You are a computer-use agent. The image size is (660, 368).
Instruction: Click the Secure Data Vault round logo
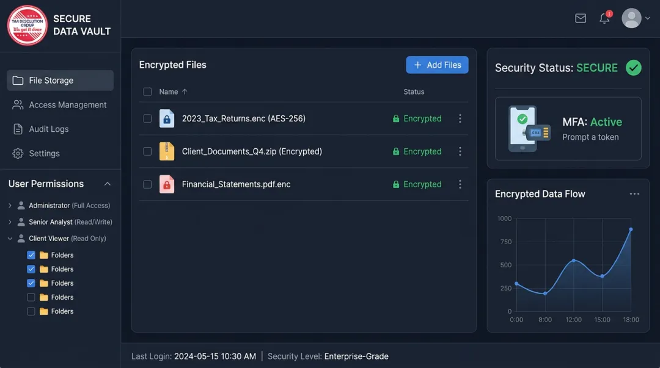(x=28, y=25)
